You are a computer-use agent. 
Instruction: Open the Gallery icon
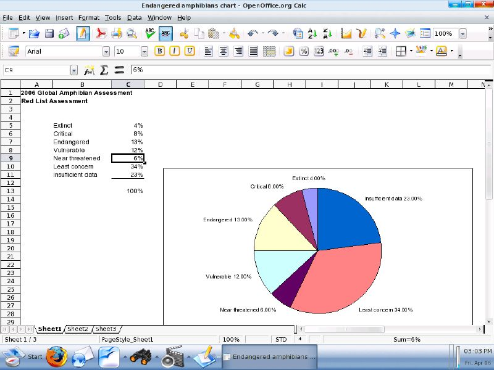pos(410,33)
